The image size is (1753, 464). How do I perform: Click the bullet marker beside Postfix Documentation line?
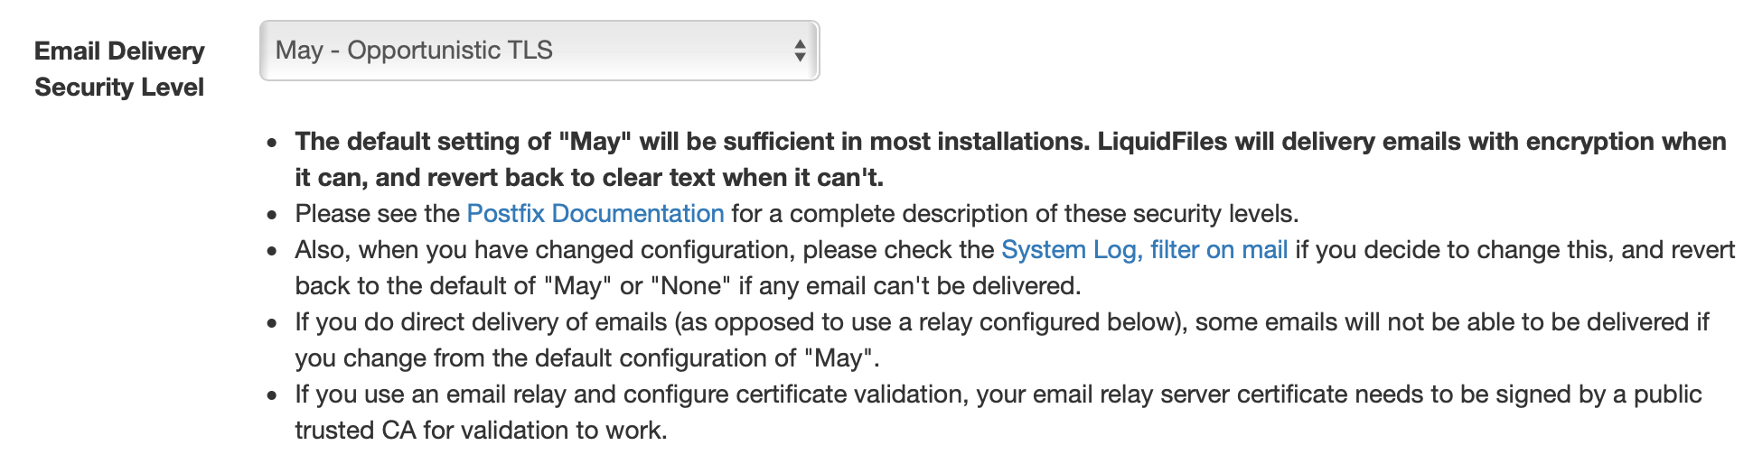pyautogui.click(x=272, y=216)
